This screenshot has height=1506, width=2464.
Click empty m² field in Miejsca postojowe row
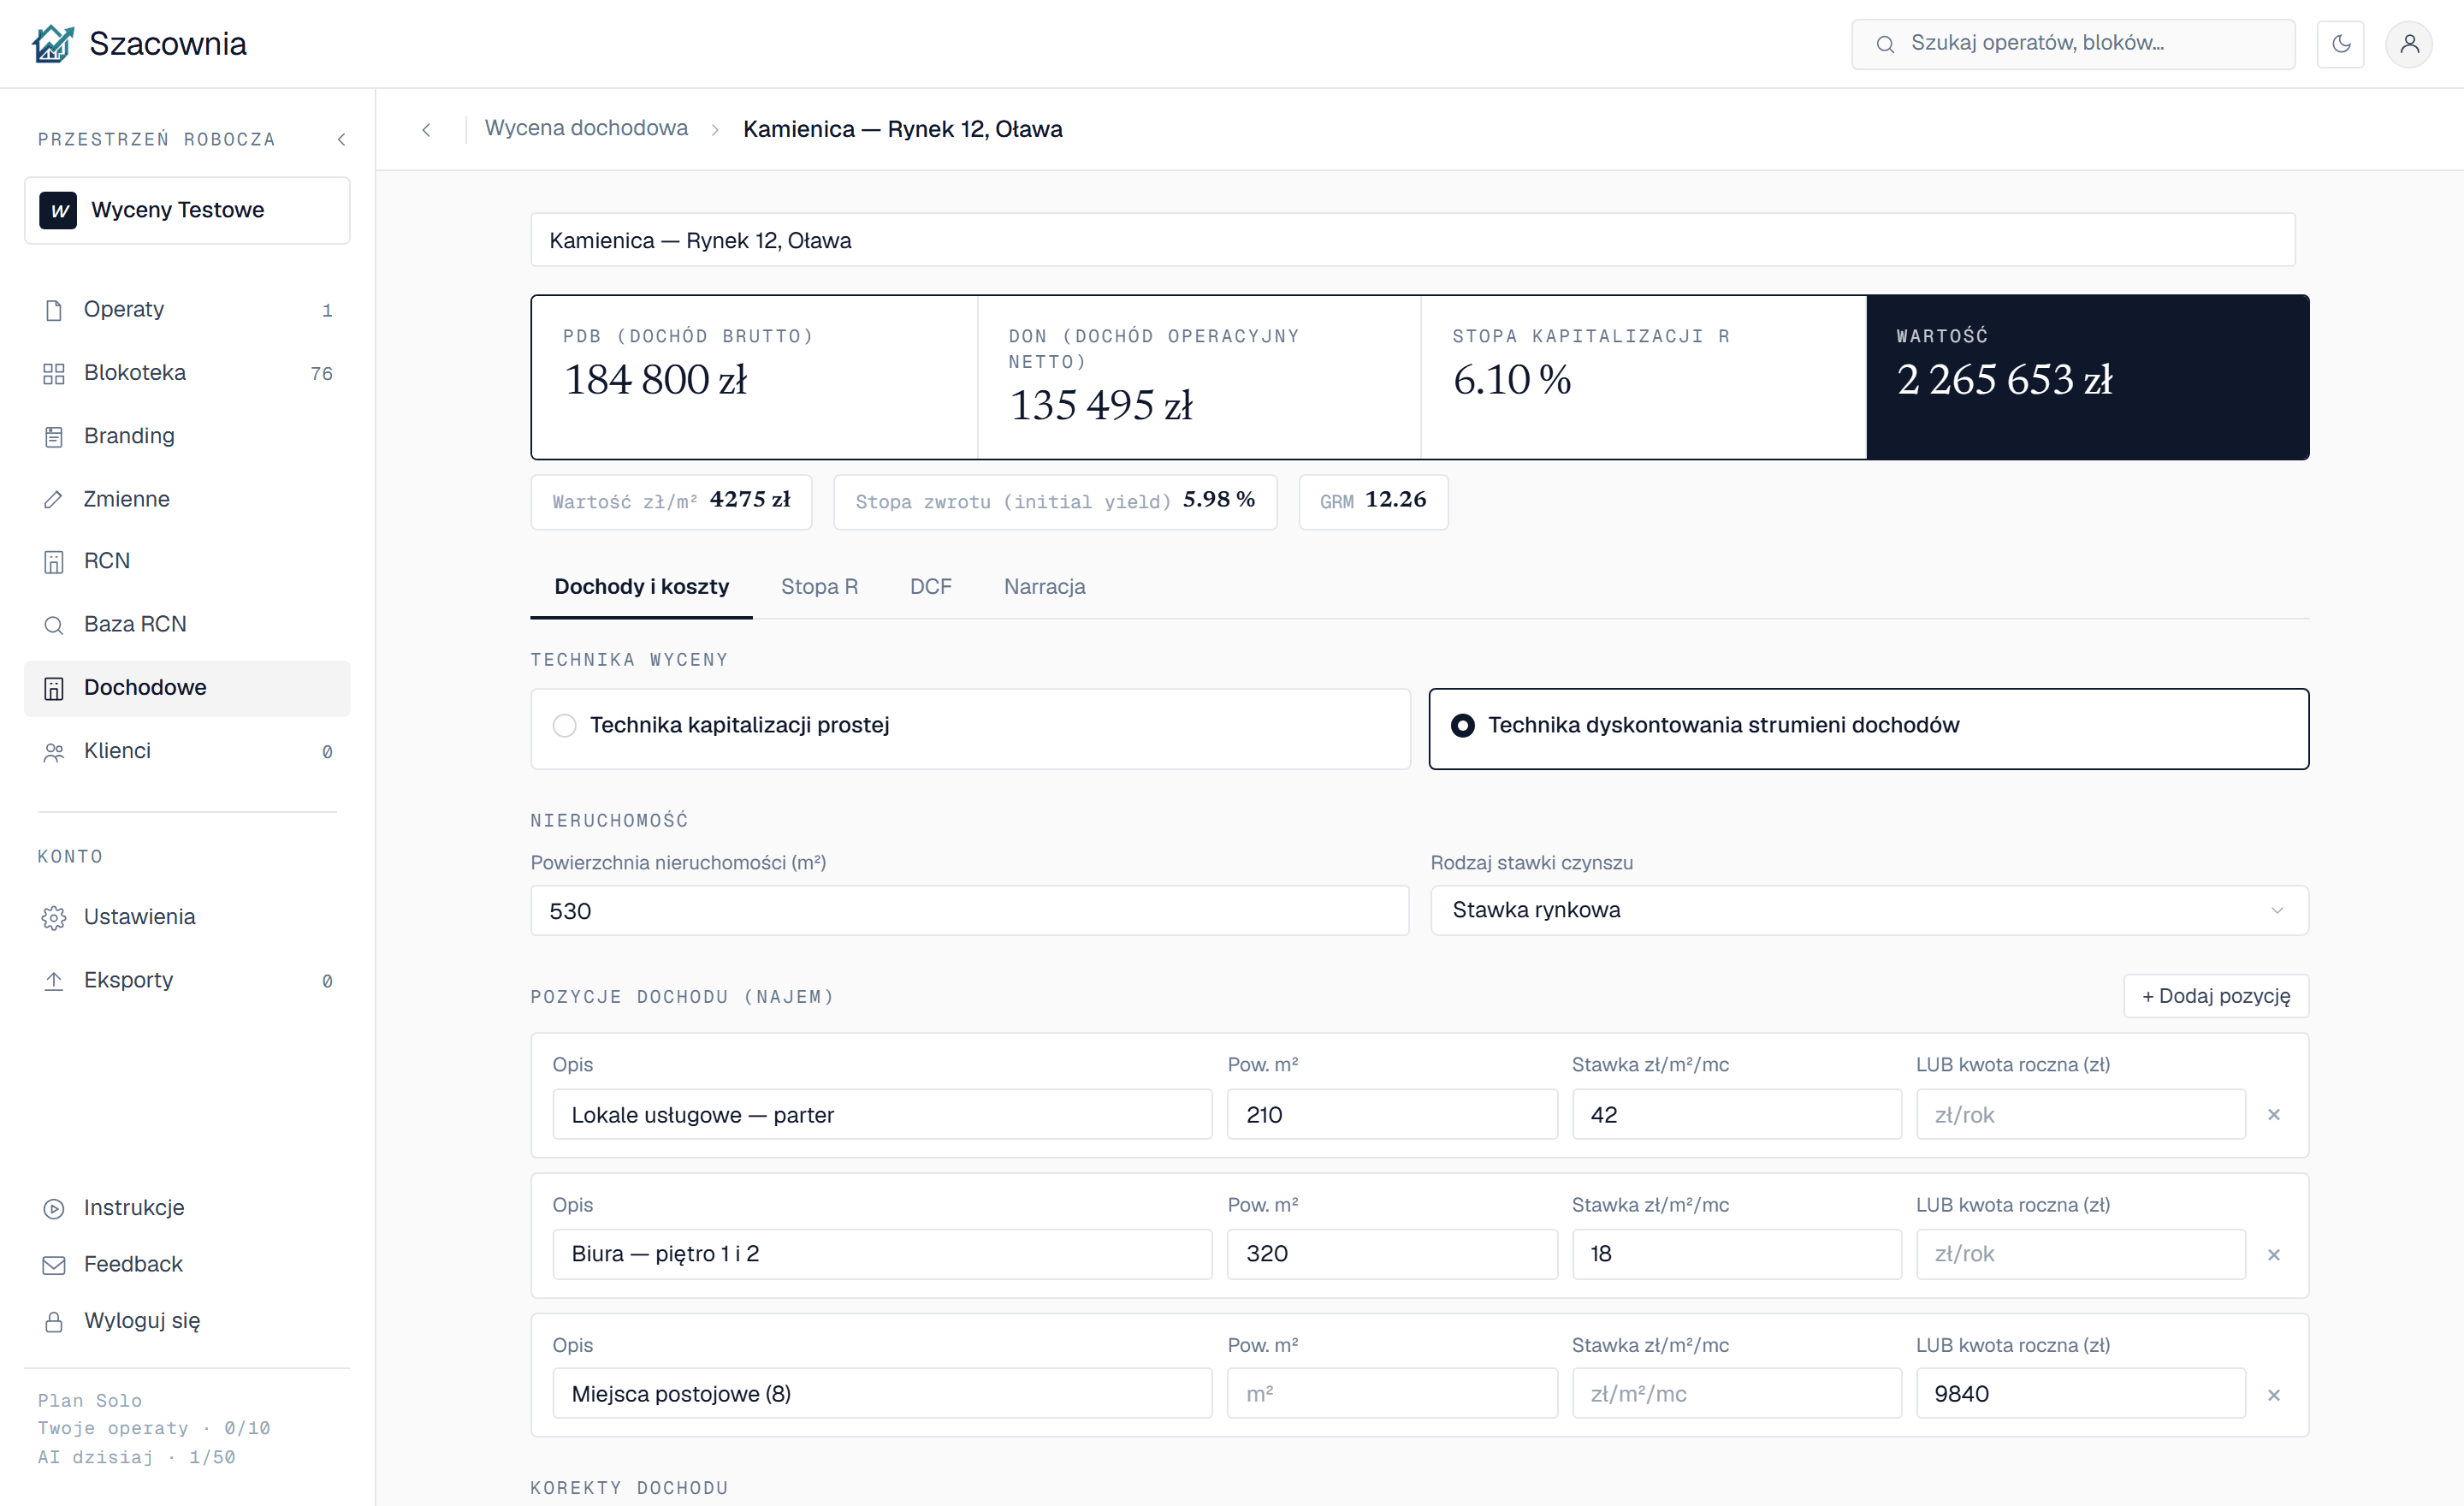(x=1392, y=1394)
